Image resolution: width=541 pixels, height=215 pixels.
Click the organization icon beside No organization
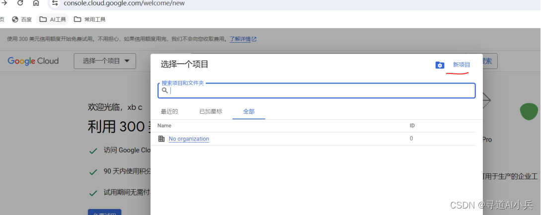161,139
